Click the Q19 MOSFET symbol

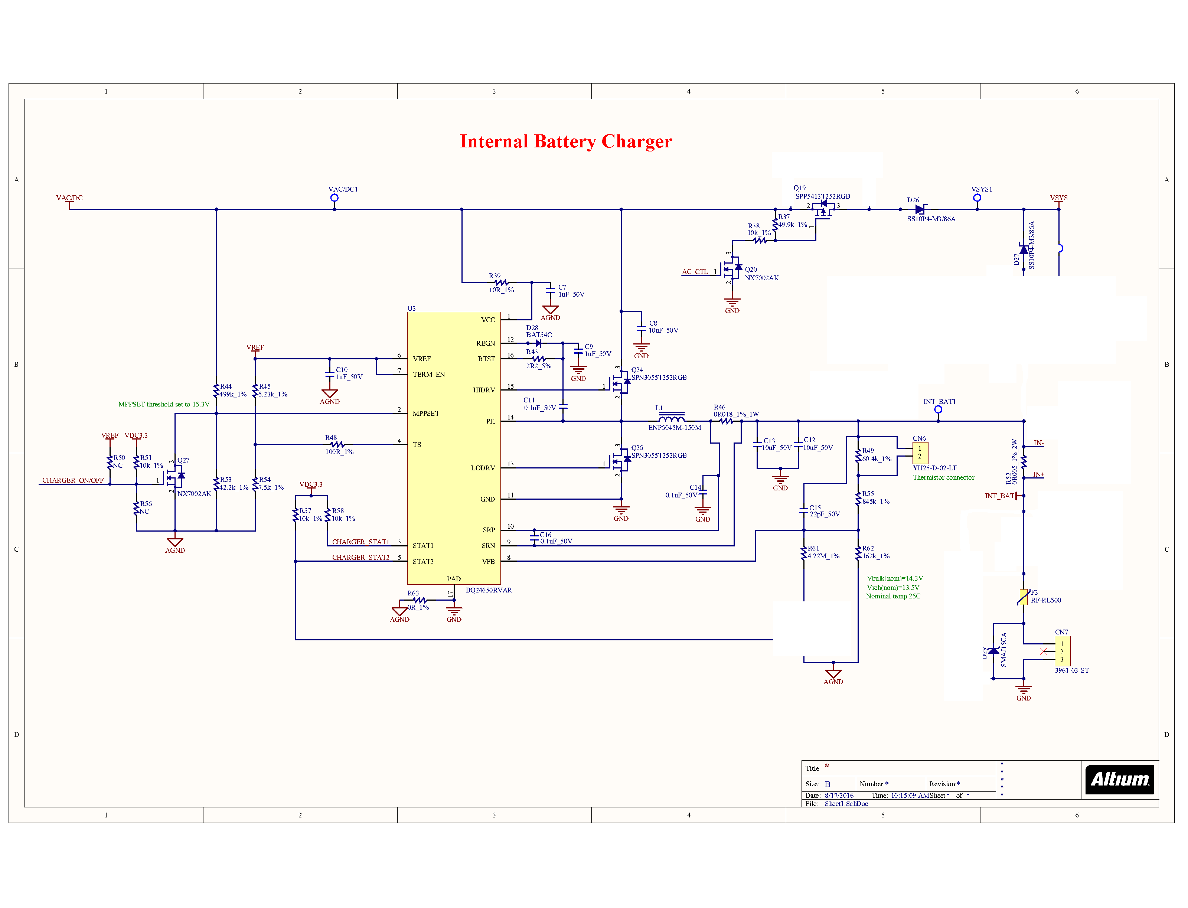[x=823, y=209]
